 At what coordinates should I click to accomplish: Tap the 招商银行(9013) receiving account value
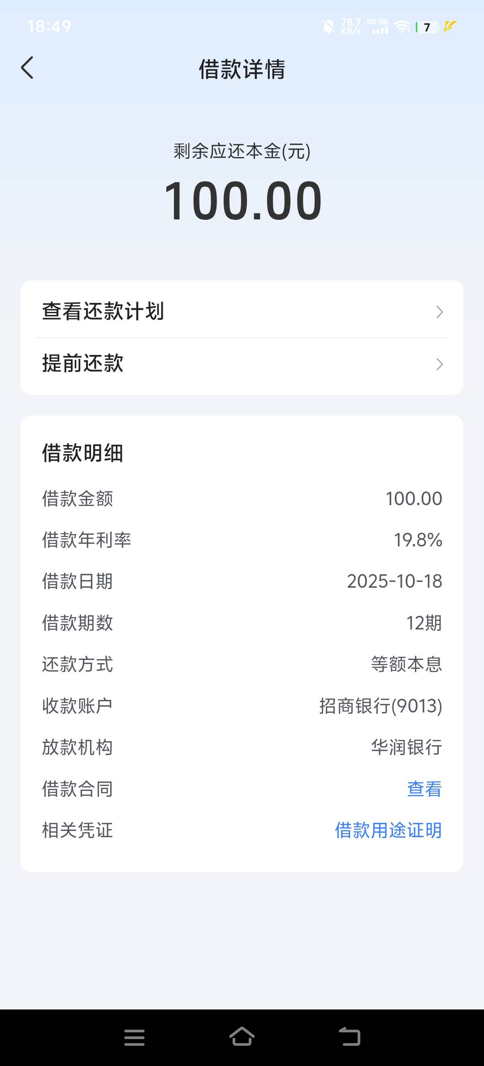tap(380, 706)
